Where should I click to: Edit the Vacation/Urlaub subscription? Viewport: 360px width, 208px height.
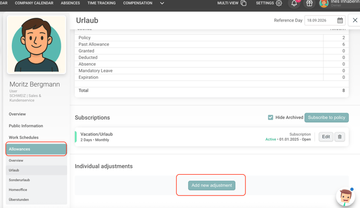pos(326,137)
